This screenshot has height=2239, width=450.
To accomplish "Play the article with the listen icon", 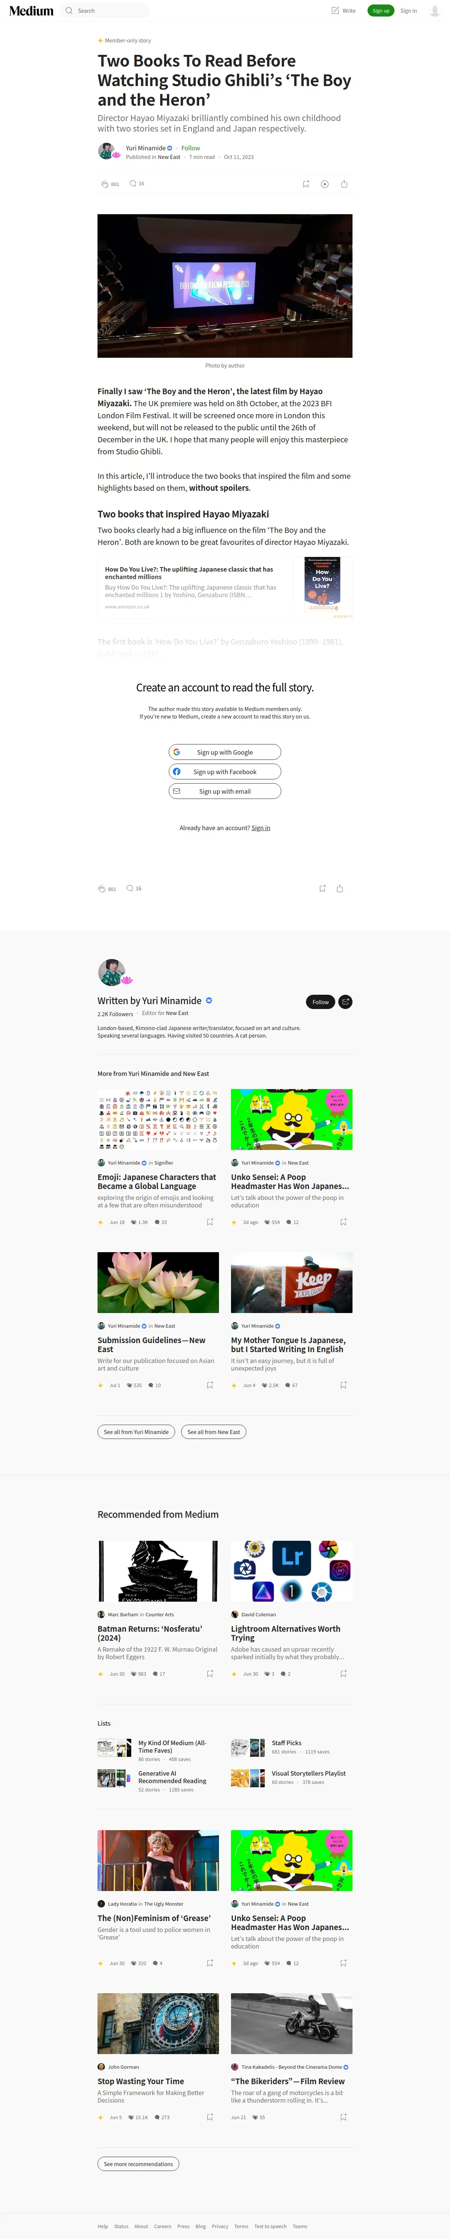I will tap(324, 184).
